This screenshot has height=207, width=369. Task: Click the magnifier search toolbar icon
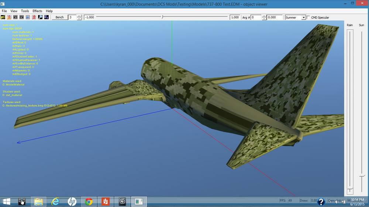coord(40,17)
